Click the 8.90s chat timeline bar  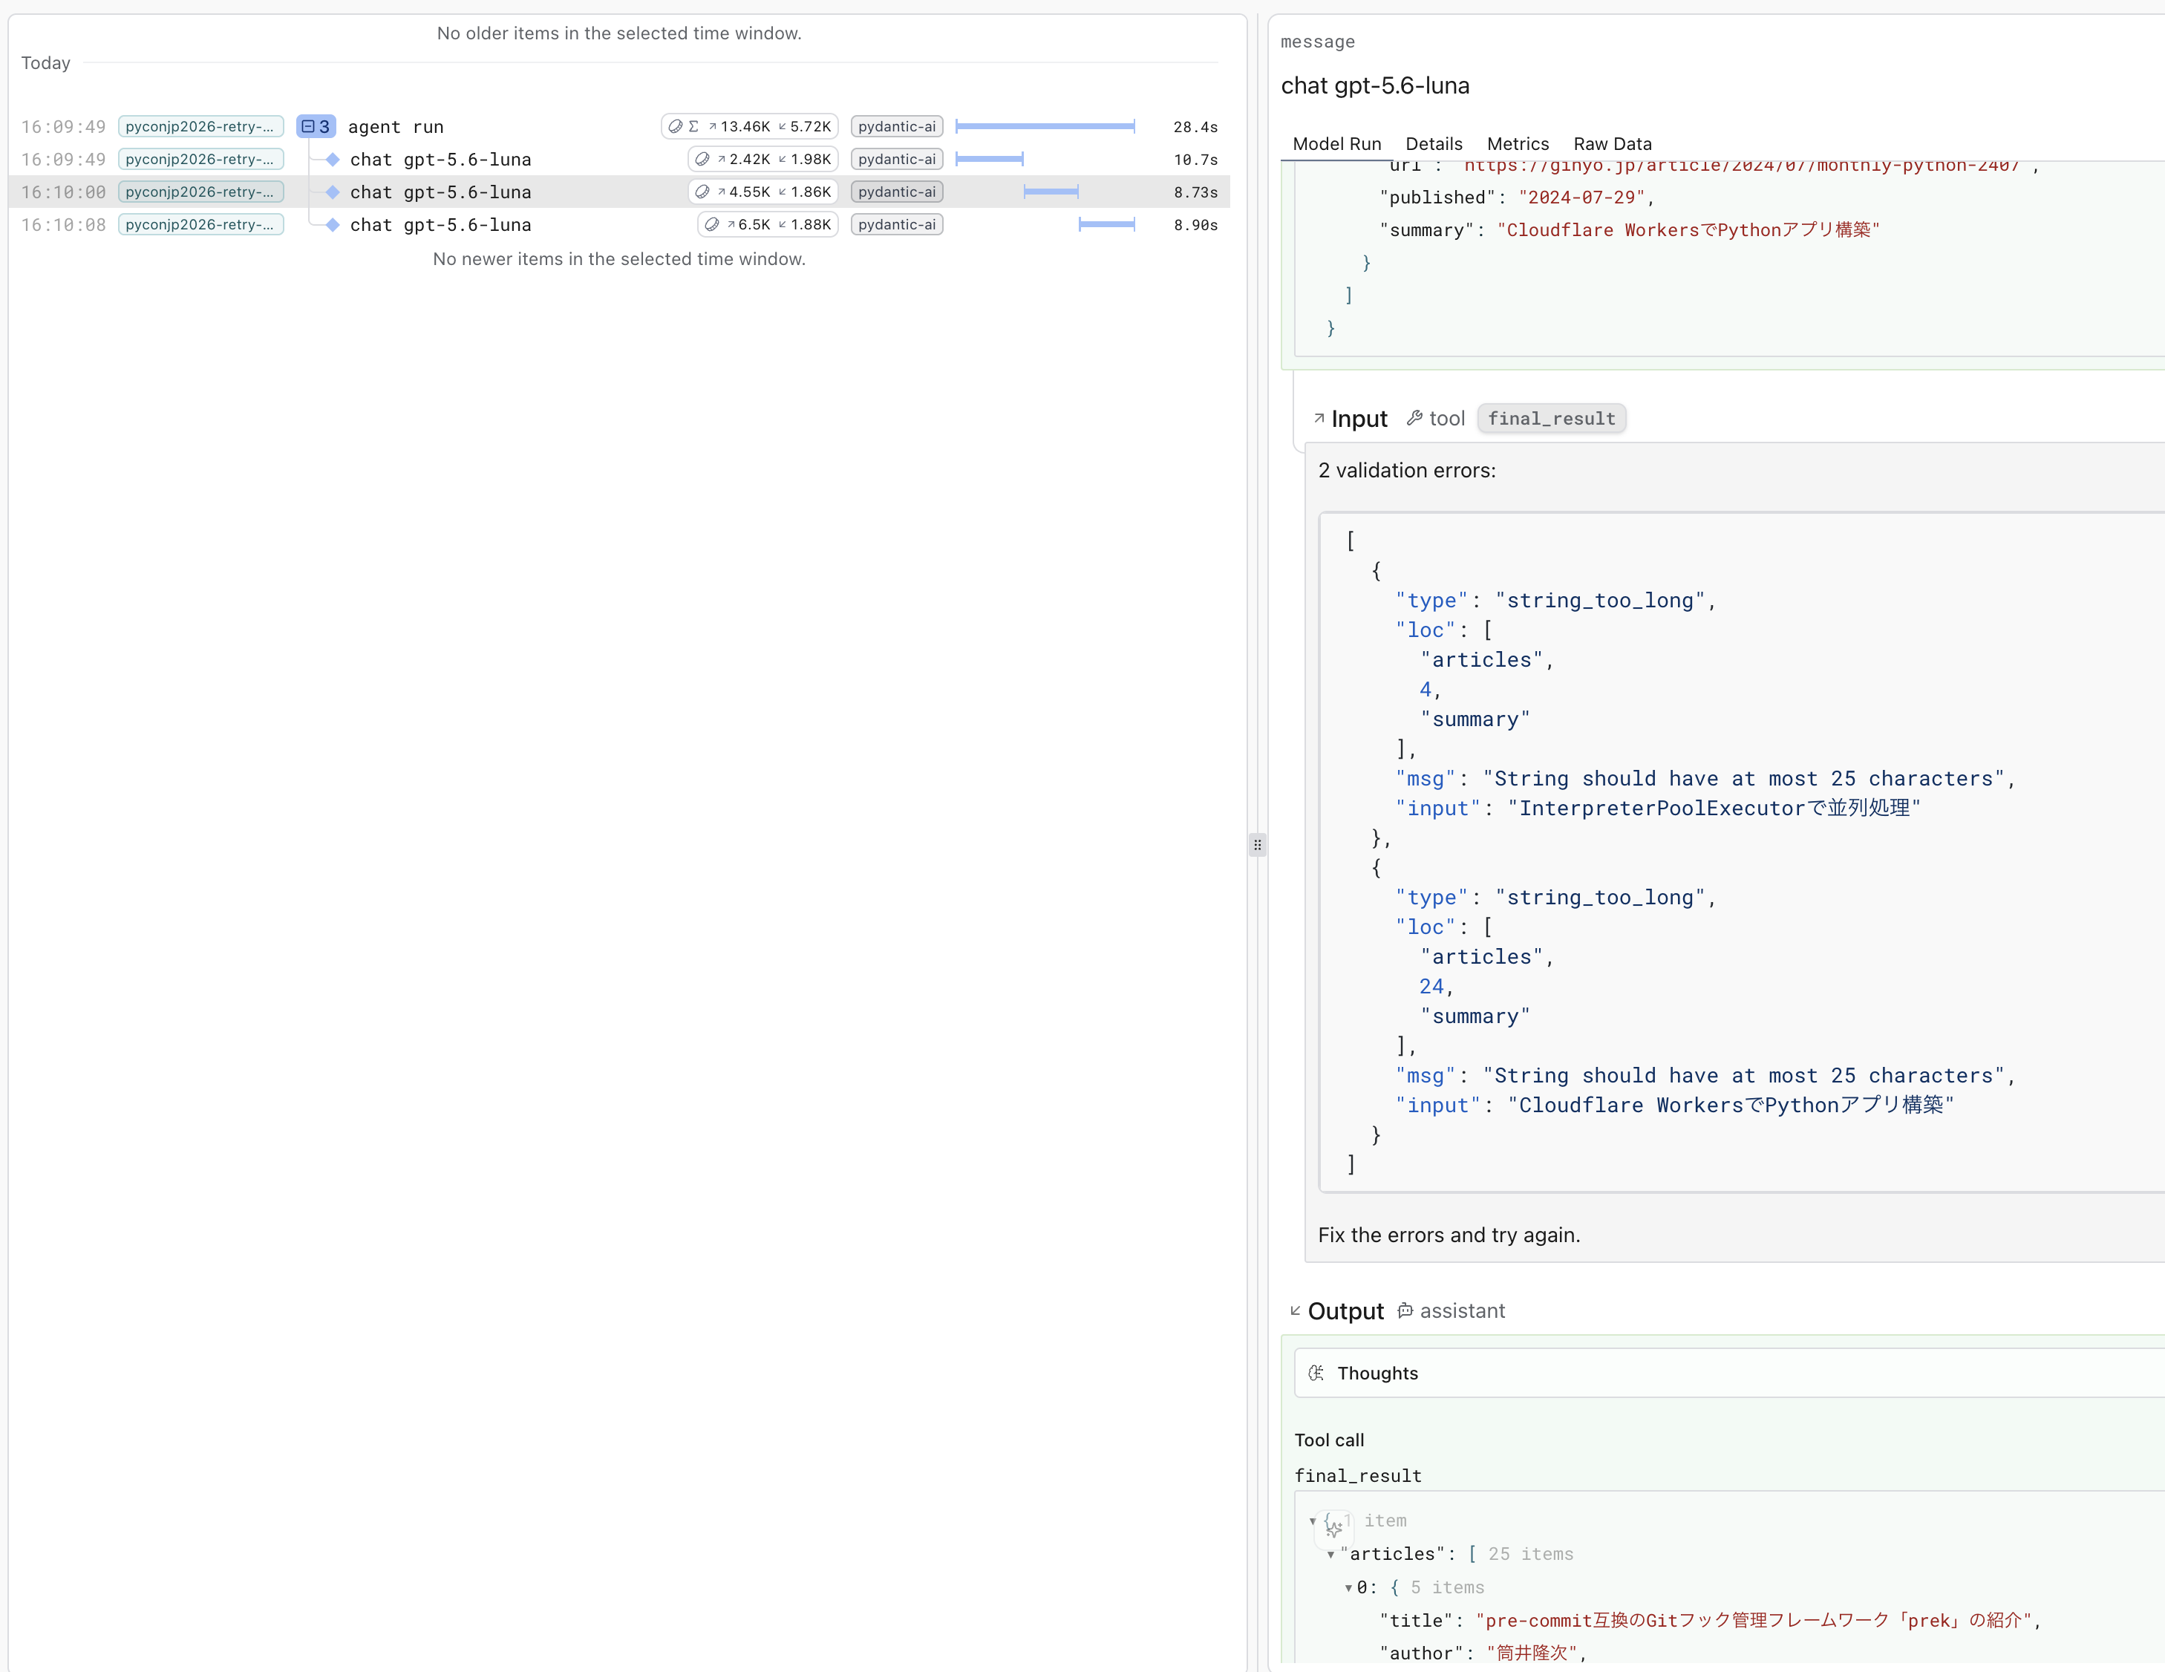point(1106,225)
